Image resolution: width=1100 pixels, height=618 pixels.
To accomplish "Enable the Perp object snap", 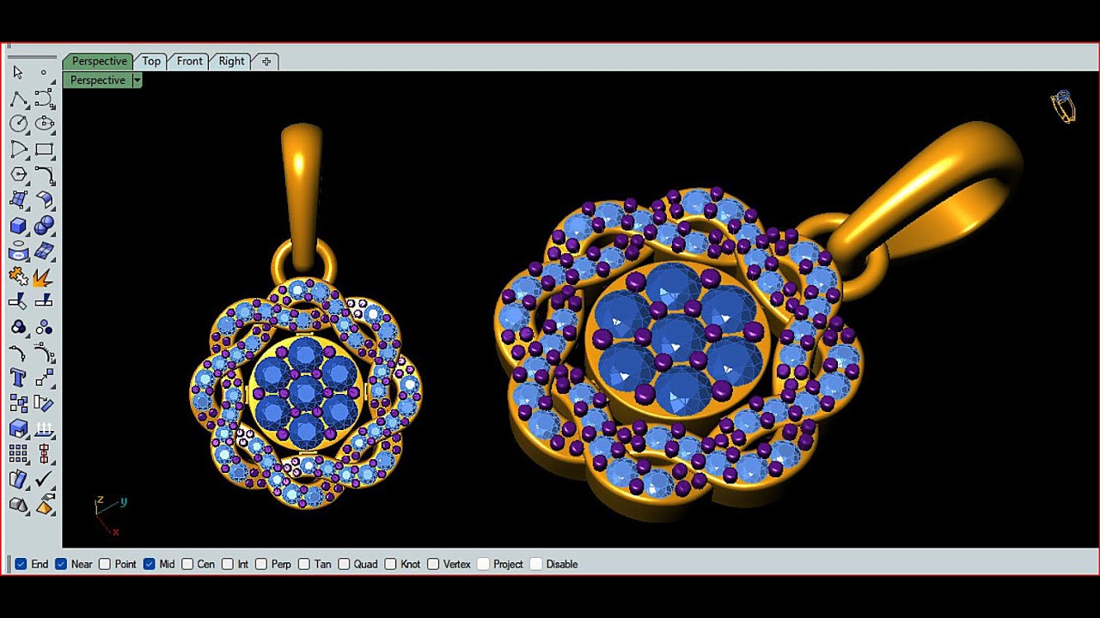I will click(261, 564).
